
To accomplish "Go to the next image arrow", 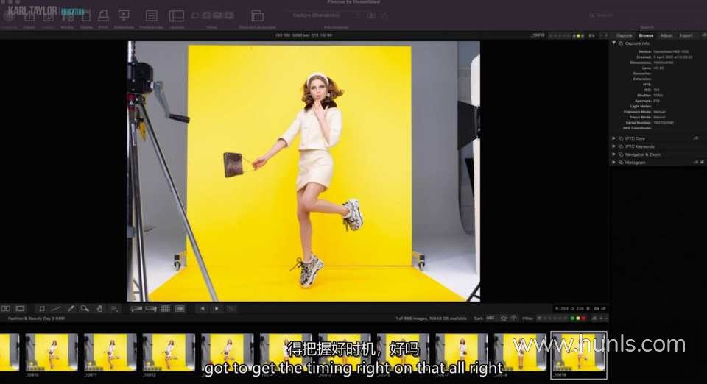I will tap(217, 309).
